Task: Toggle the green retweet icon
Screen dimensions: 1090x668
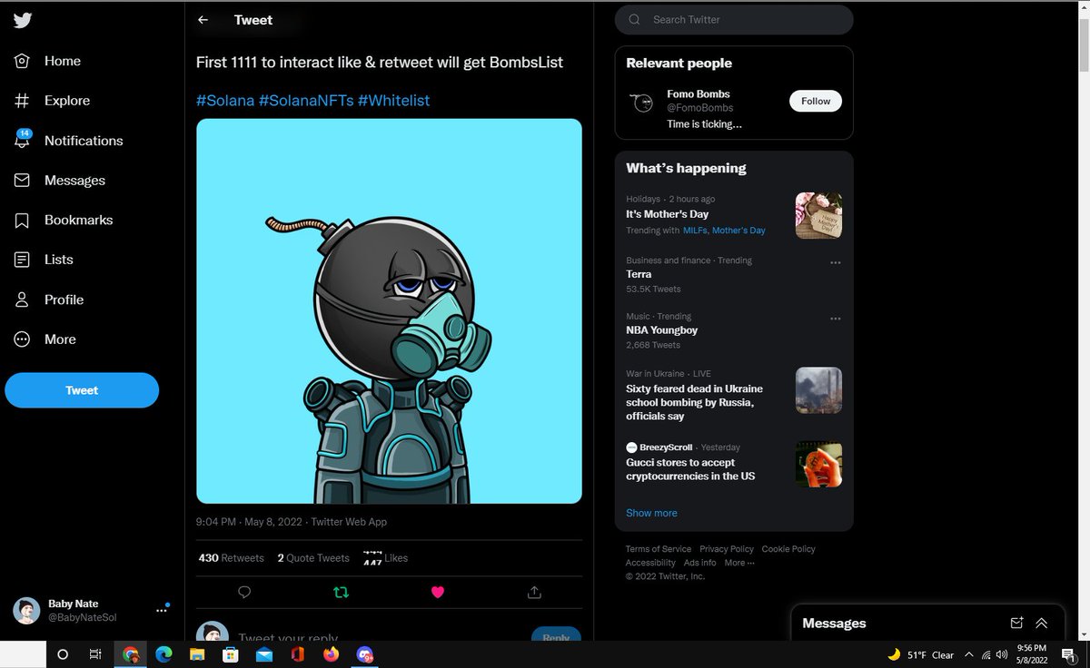Action: point(341,592)
